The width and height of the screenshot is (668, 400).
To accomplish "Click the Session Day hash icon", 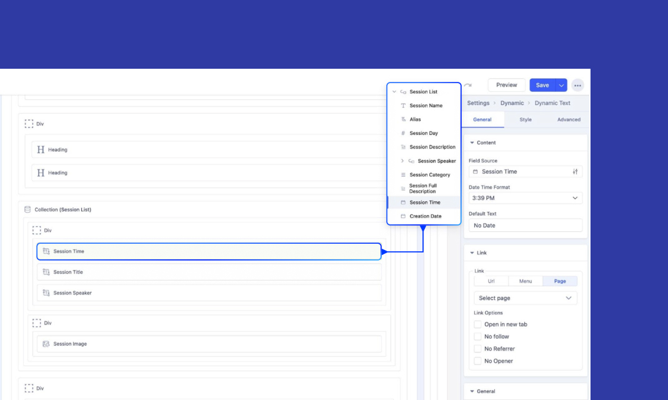I will (403, 133).
